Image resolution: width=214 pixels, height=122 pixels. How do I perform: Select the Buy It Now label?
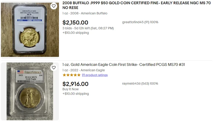coord(70,89)
